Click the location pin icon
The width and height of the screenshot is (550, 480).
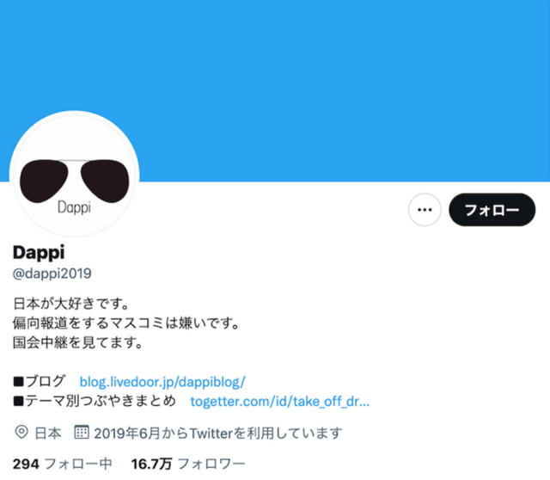pyautogui.click(x=21, y=432)
